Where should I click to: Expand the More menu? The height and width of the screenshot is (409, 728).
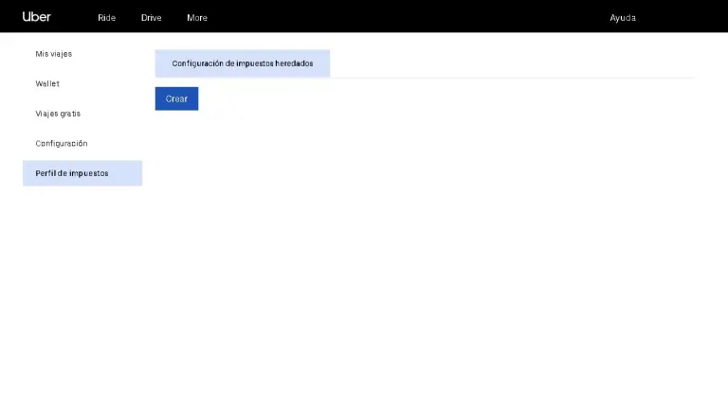[197, 18]
